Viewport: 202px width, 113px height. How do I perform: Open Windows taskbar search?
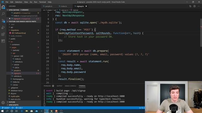tap(7, 111)
